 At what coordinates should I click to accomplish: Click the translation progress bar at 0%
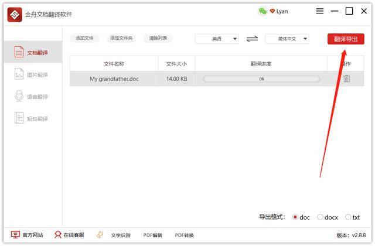point(261,78)
